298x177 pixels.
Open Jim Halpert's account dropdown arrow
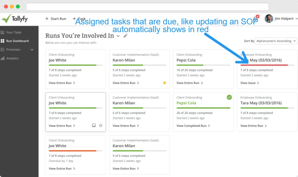[x=296, y=18]
